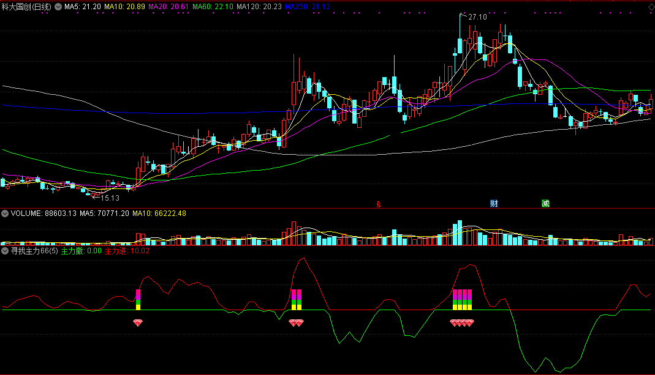655x375 pixels.
Task: Select the MA120: 20.23 label
Action: point(259,7)
